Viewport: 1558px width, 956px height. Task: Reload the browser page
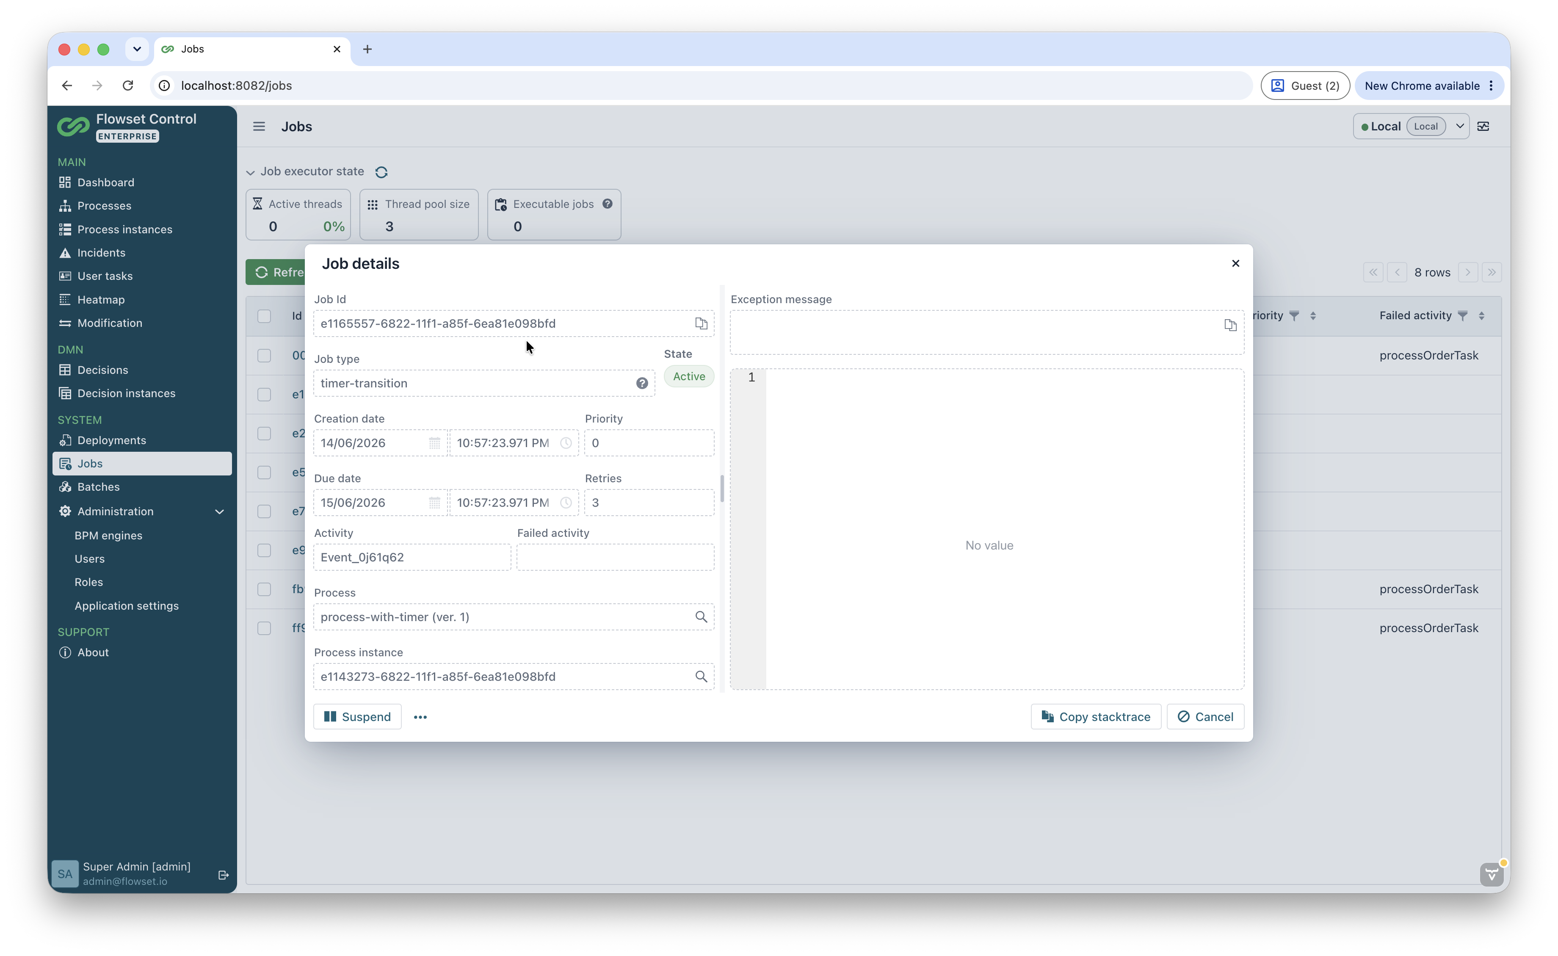128,86
